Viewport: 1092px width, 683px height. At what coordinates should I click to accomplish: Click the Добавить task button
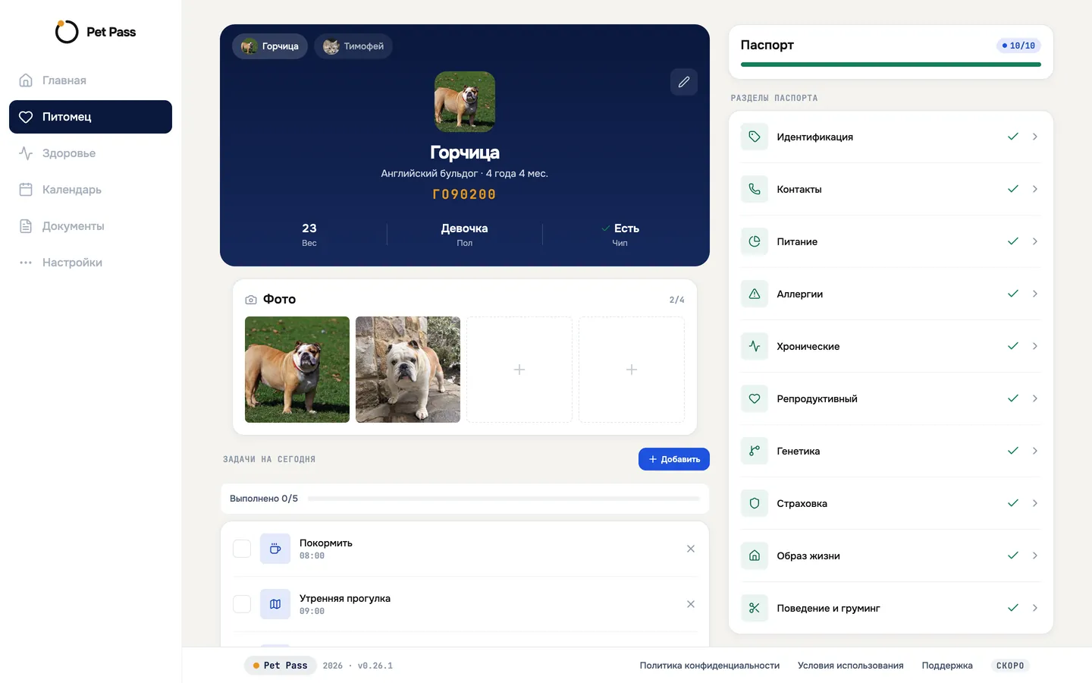click(674, 459)
